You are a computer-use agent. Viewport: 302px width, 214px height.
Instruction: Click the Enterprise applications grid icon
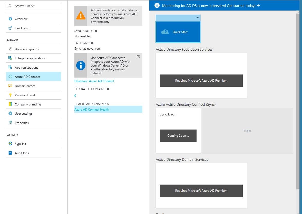pos(10,58)
